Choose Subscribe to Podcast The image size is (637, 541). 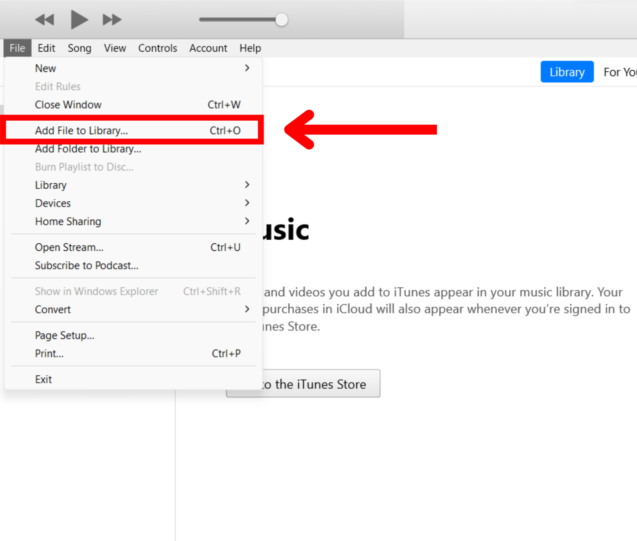point(87,266)
